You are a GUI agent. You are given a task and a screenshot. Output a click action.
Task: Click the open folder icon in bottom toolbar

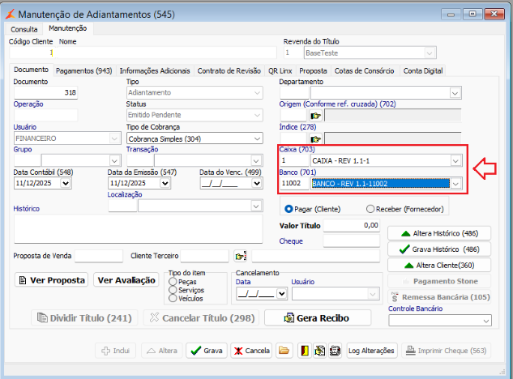[x=284, y=351]
